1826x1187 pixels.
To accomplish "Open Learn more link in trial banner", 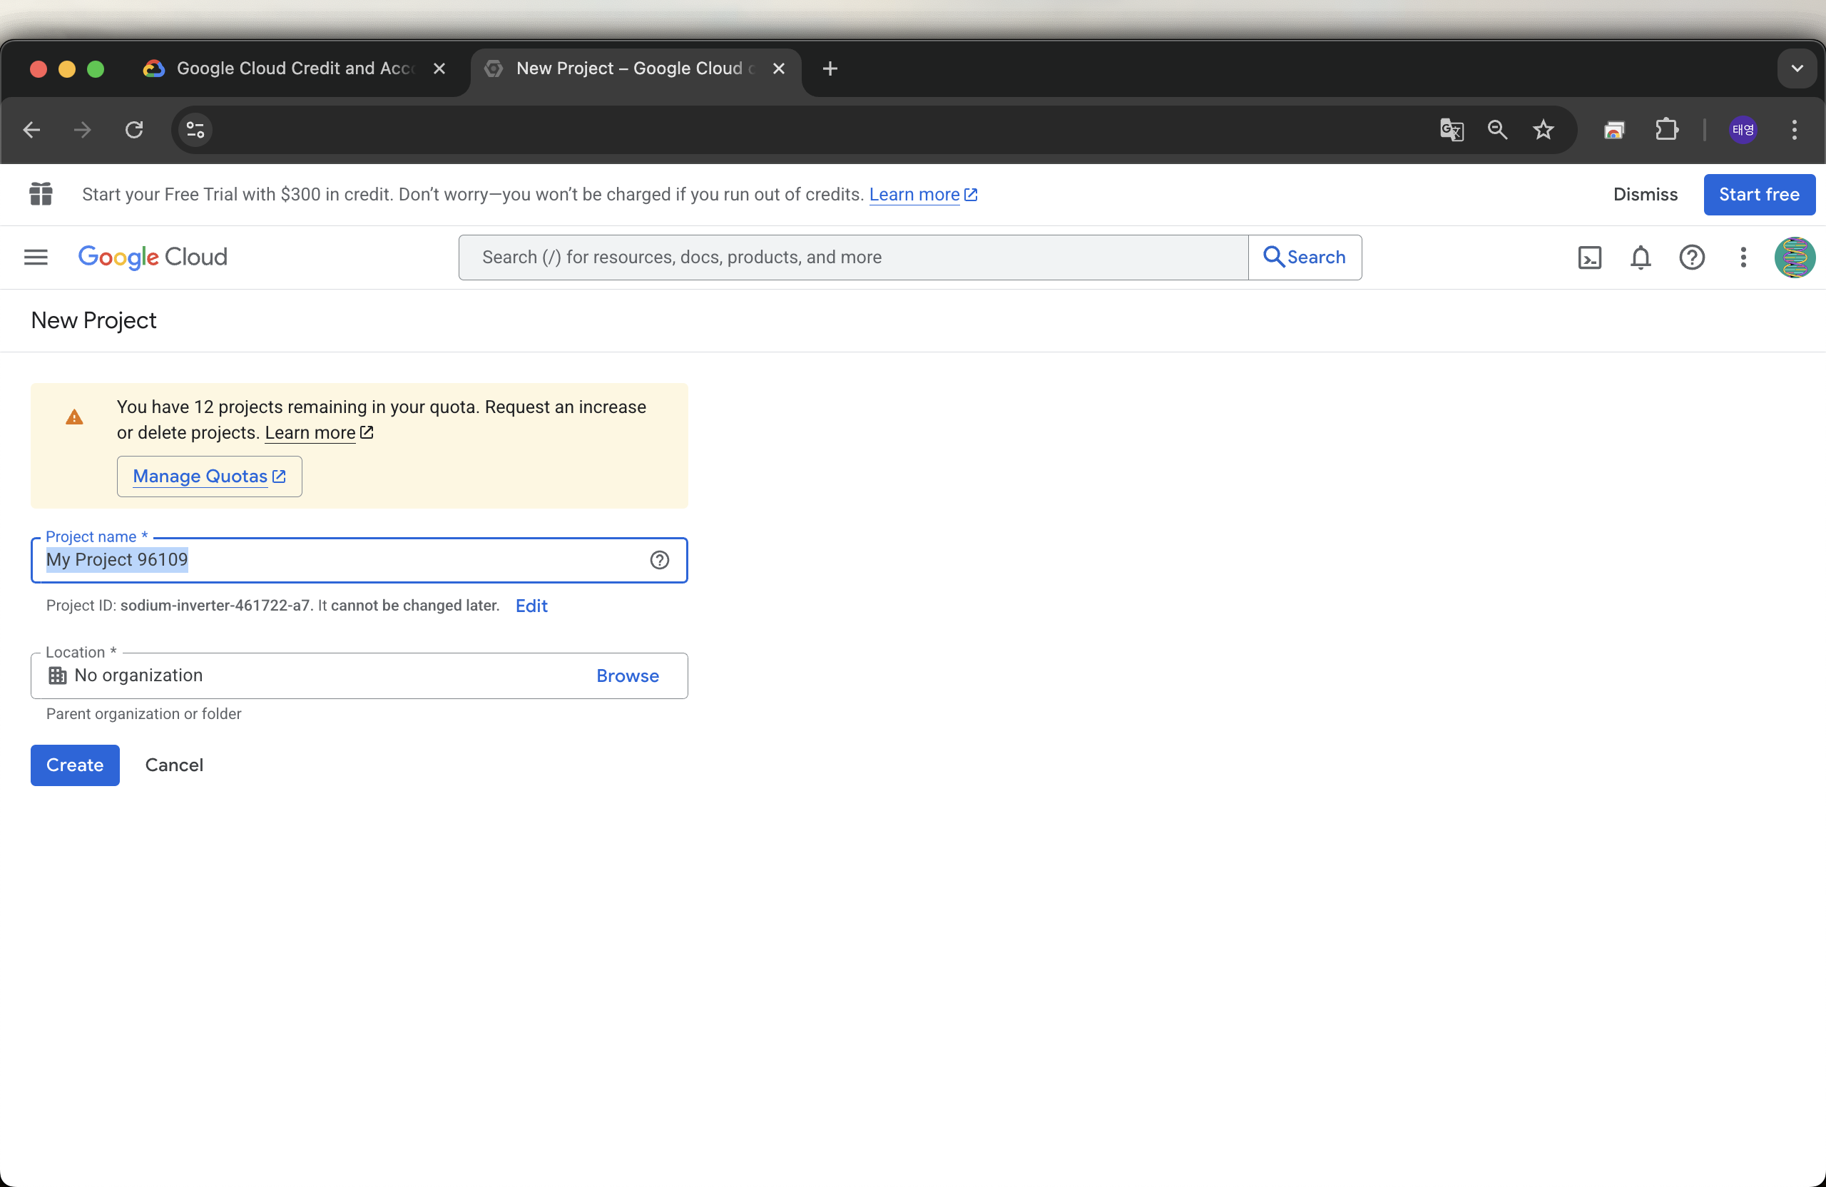I will click(922, 194).
